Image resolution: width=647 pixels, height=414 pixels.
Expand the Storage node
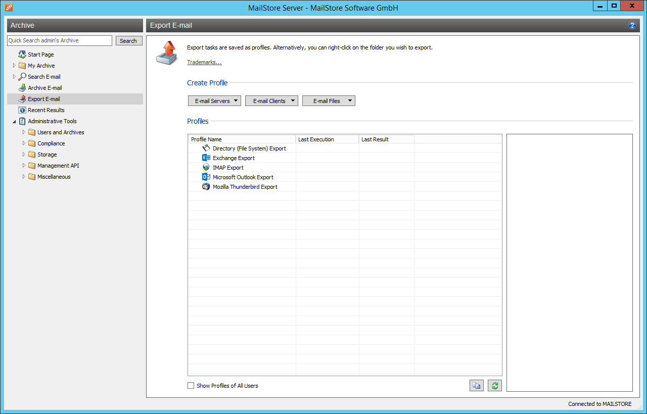coord(24,154)
